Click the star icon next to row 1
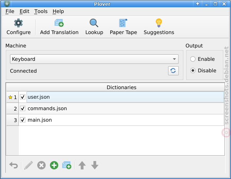The image size is (231, 179). click(x=10, y=97)
